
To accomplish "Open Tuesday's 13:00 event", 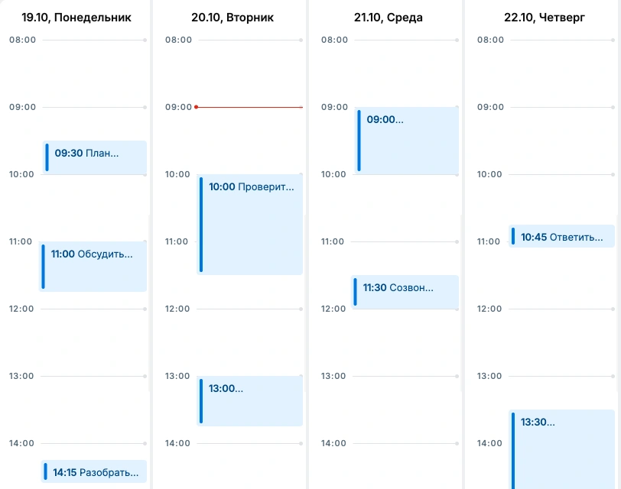I will click(x=249, y=401).
